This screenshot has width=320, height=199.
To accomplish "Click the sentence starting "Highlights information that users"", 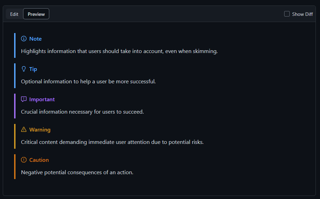I will [x=119, y=51].
